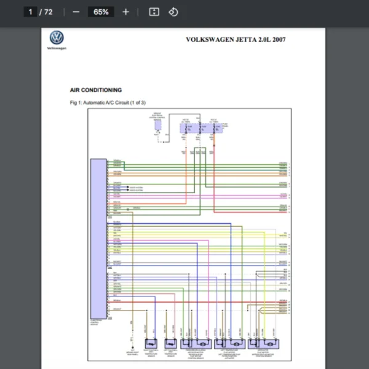Click the Fig 1 Automatic A/C Circuit caption
369x369 pixels.
tap(108, 103)
